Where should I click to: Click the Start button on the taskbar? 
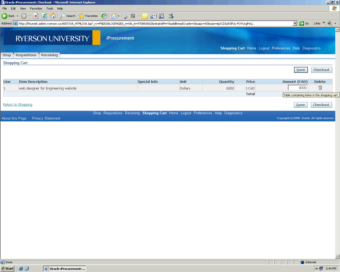7,269
